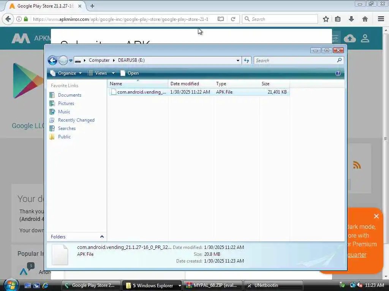This screenshot has width=389, height=291.
Task: Select the com.android.vending APK file
Action: (x=199, y=92)
